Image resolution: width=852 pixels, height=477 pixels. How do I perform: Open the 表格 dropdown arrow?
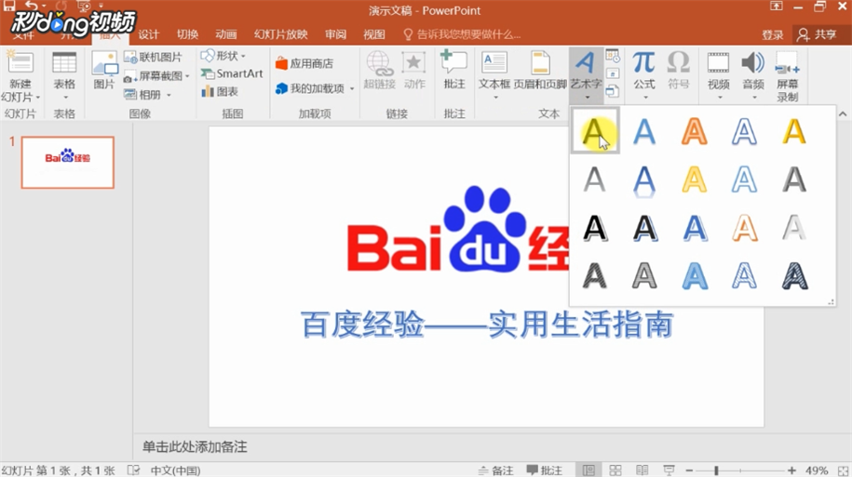(x=65, y=98)
